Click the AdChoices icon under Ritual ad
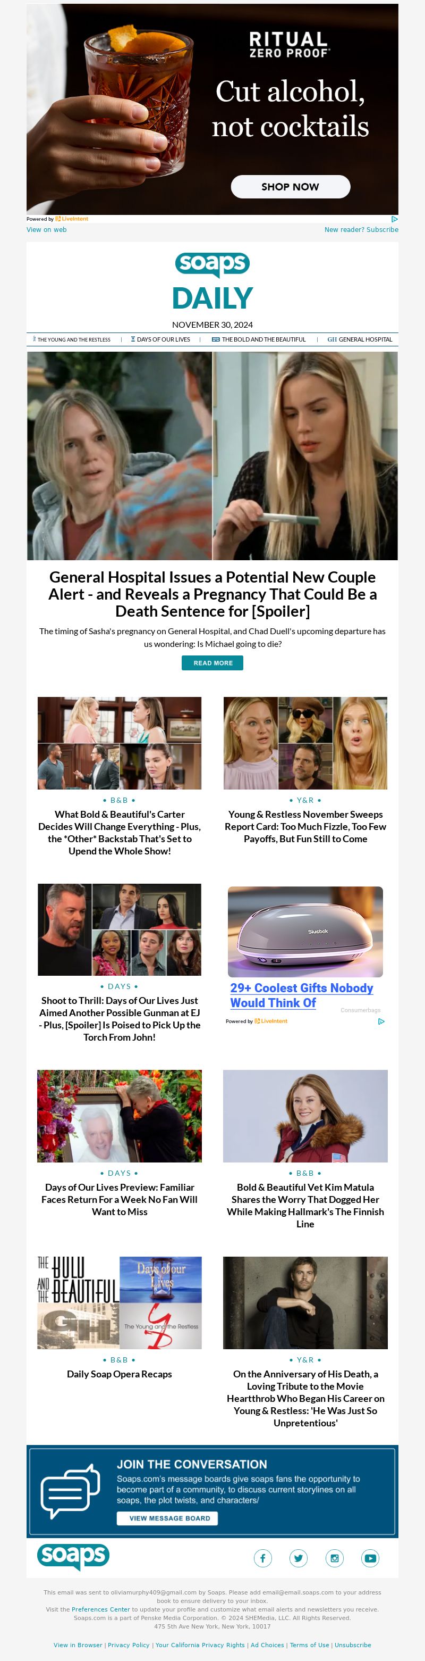Screen dimensions: 425x1661 pos(395,219)
